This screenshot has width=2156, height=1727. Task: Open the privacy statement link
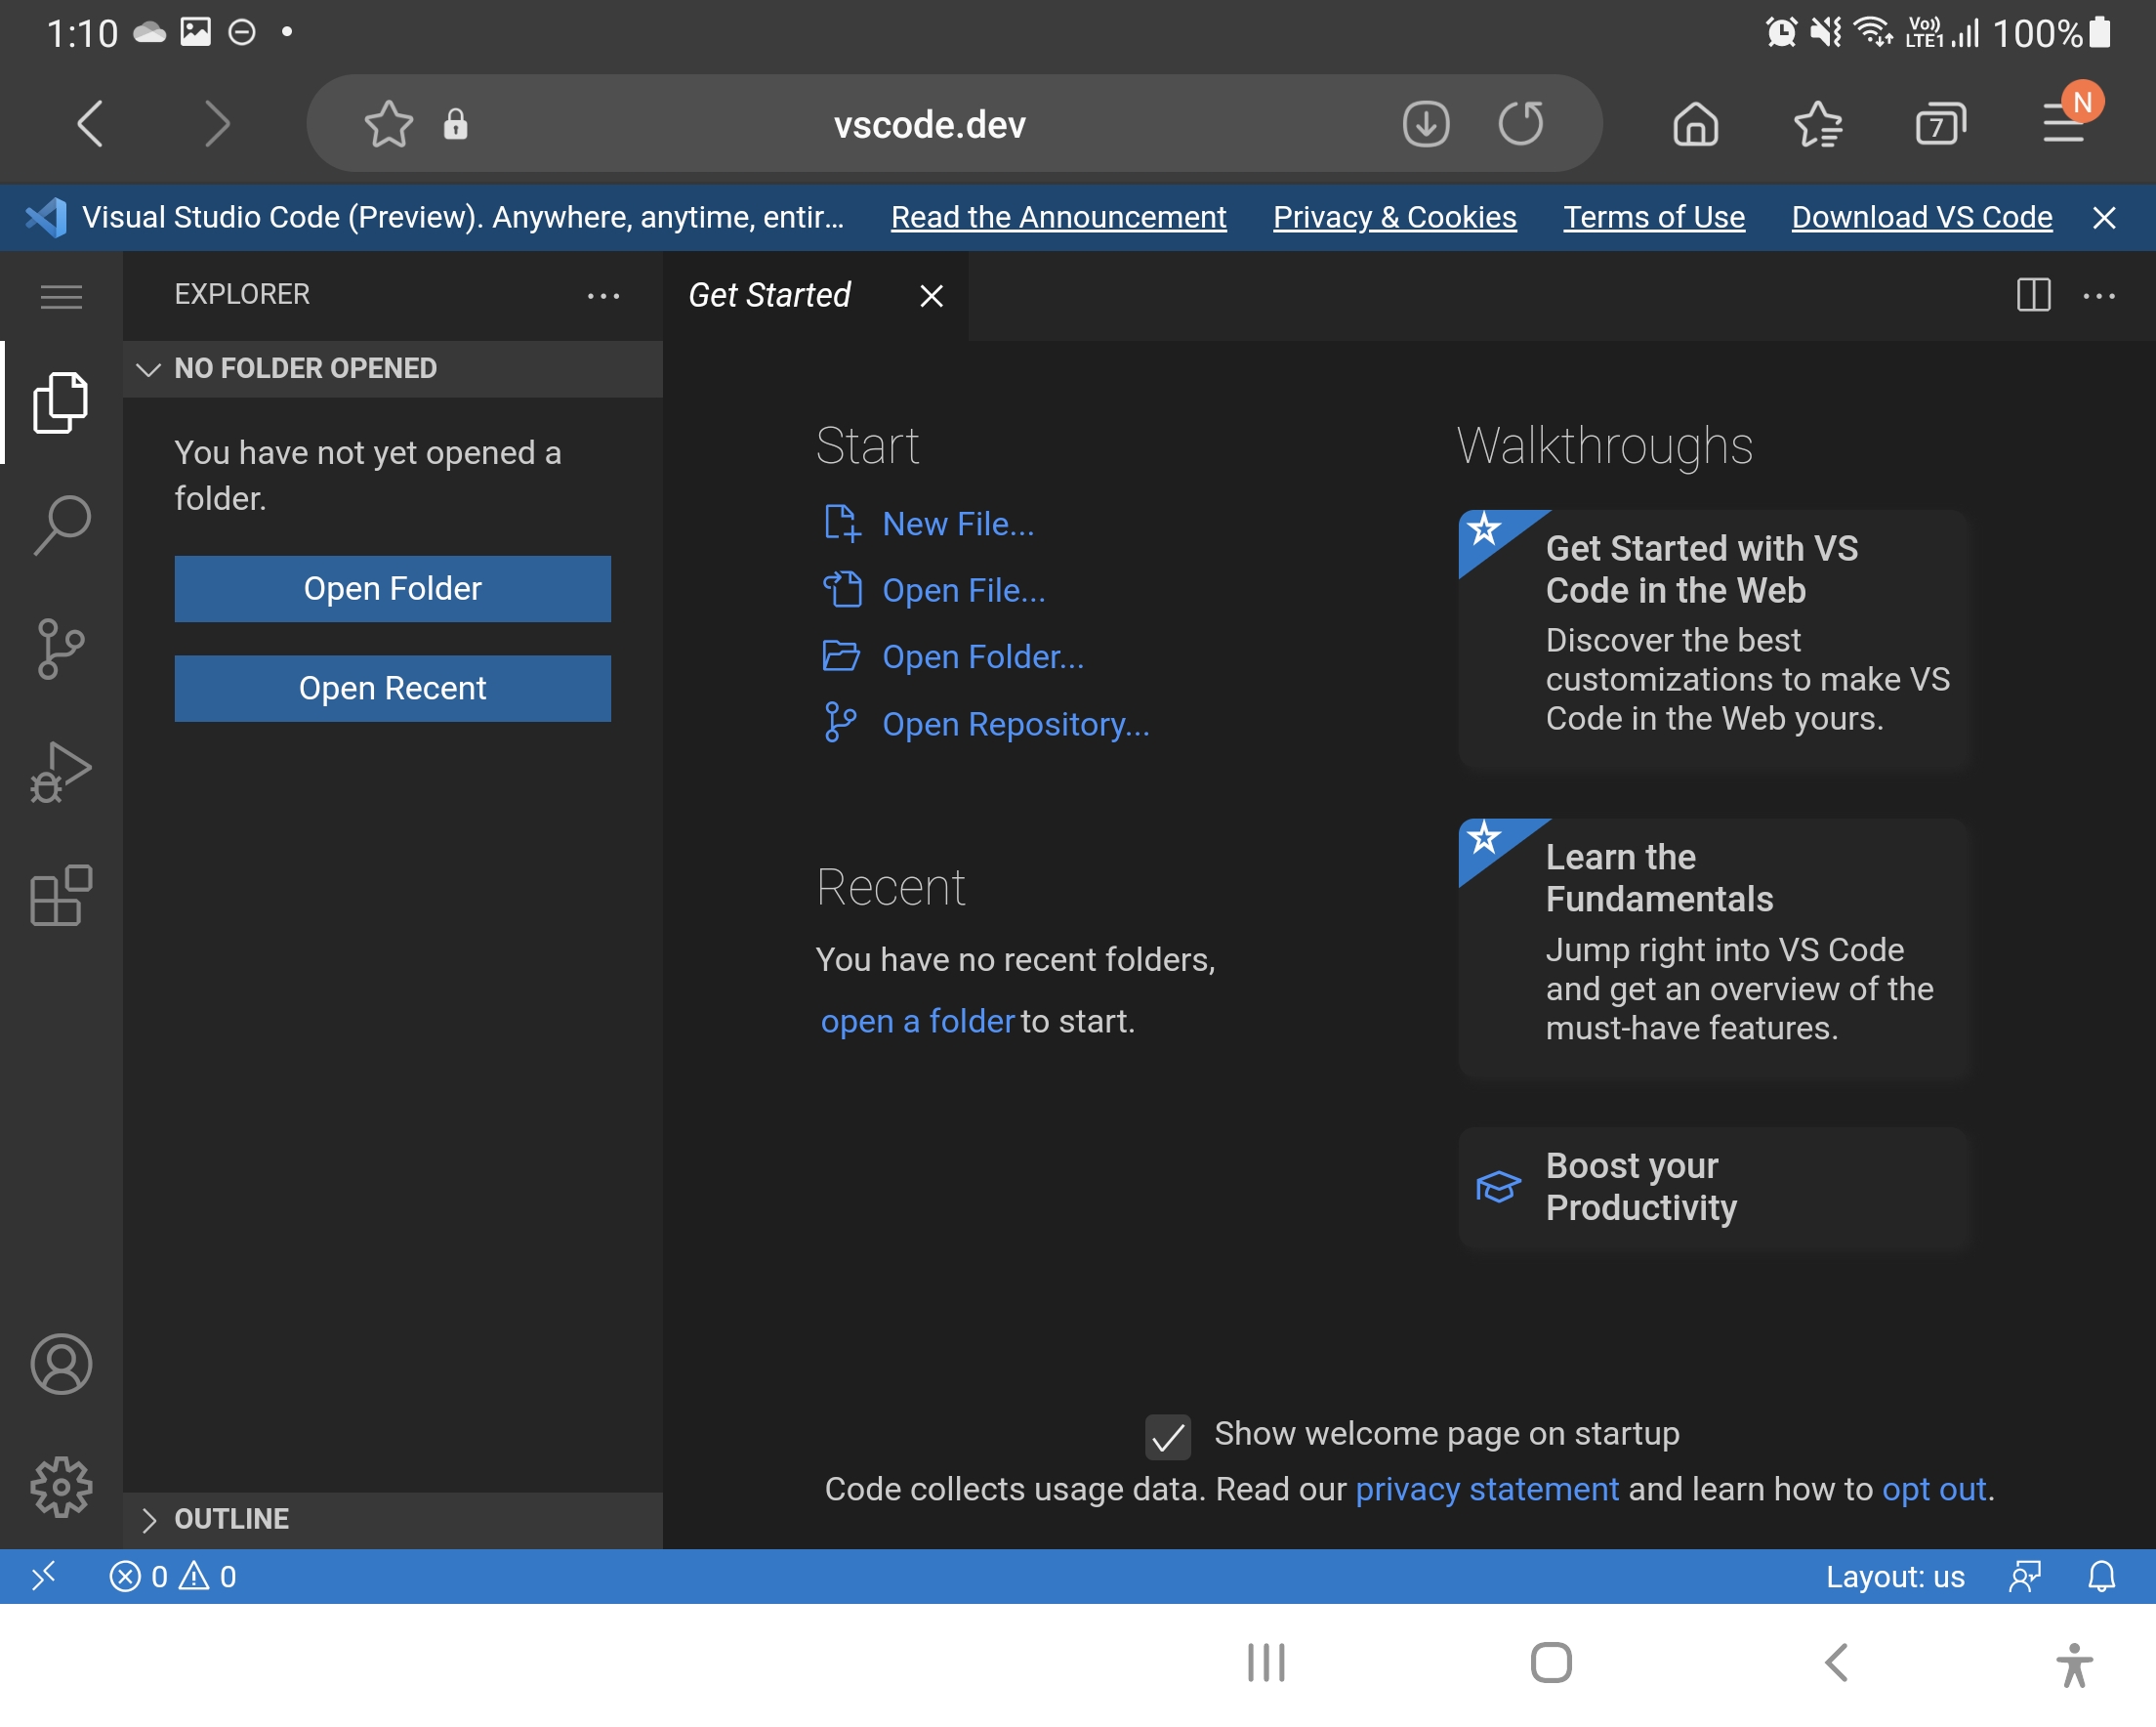(x=1486, y=1489)
